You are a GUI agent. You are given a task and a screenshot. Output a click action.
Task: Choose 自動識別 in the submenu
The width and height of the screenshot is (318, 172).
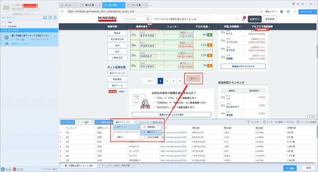(x=151, y=127)
